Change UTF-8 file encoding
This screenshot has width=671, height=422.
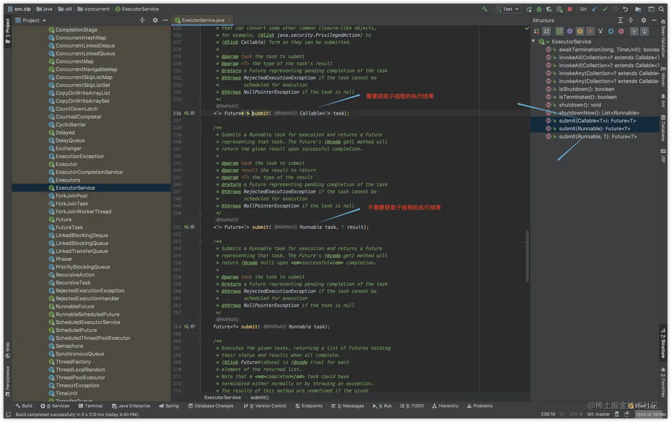(x=576, y=414)
